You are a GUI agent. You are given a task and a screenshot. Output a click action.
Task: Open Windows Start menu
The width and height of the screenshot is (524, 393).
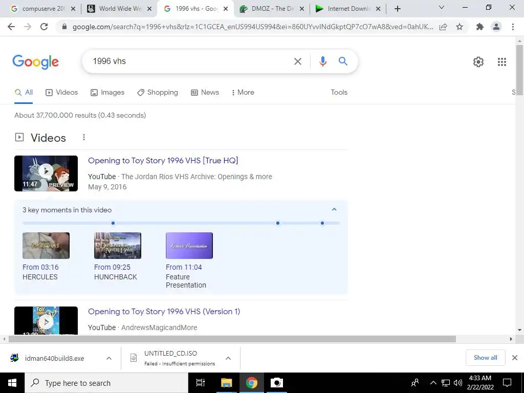[x=12, y=383]
